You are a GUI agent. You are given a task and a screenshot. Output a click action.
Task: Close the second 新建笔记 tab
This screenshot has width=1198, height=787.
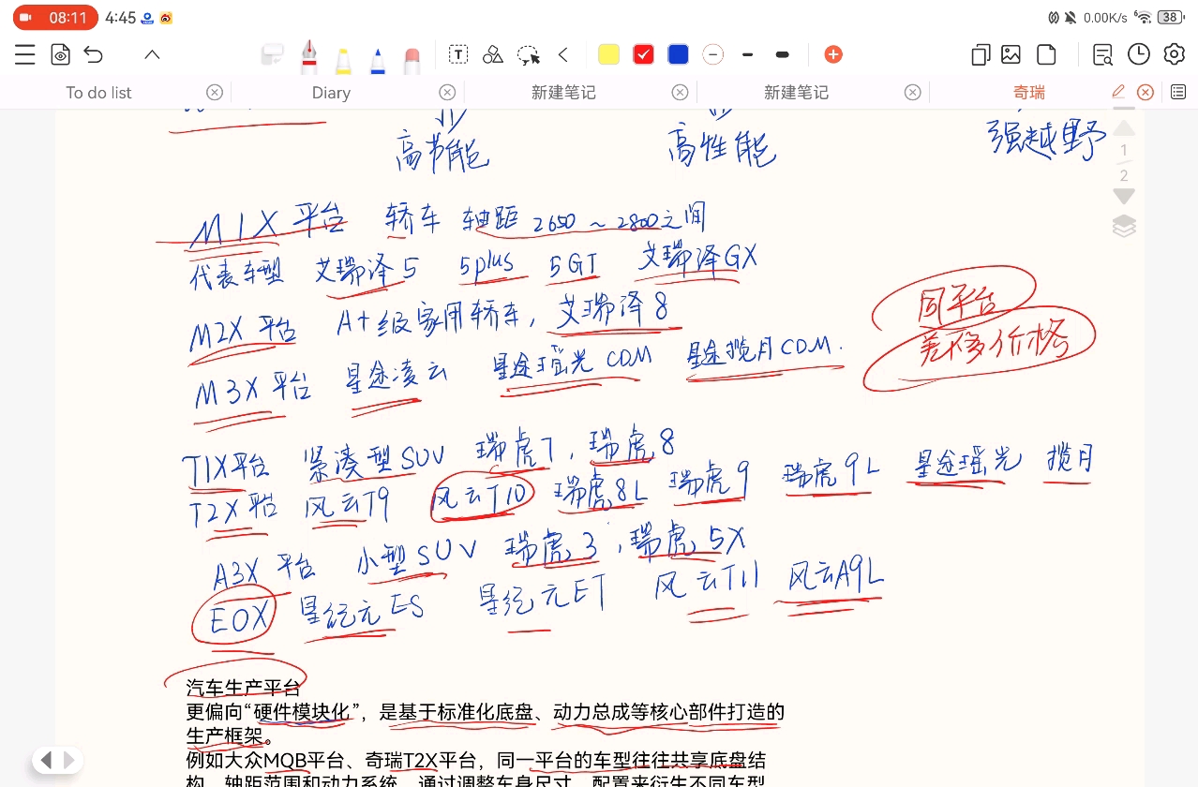[912, 92]
